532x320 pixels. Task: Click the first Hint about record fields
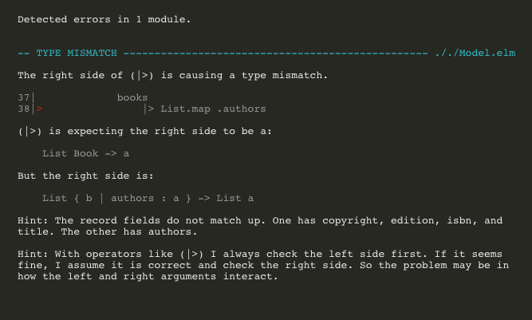[260, 220]
